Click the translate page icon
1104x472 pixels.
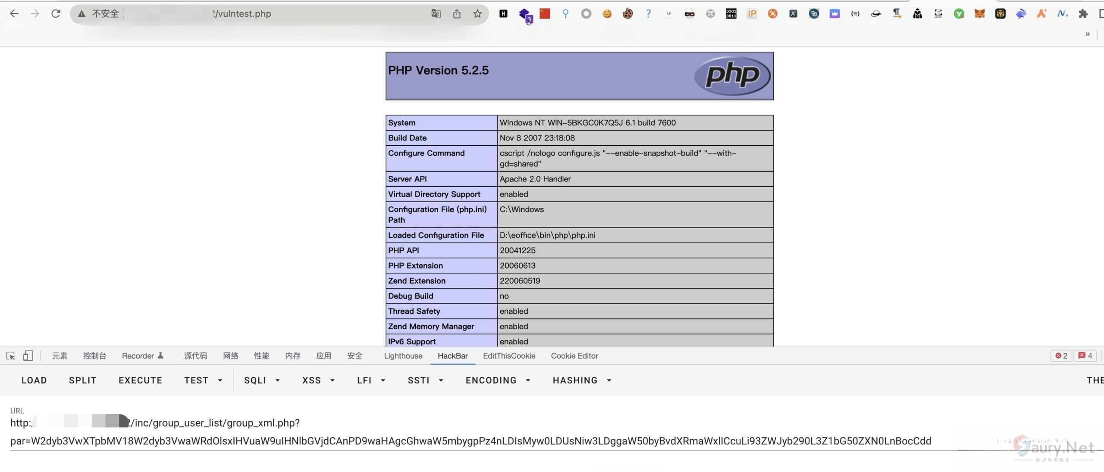tap(436, 14)
